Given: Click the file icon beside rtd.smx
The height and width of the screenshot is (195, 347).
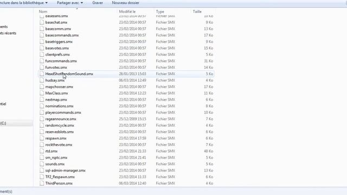Looking at the screenshot, I should tap(42, 151).
